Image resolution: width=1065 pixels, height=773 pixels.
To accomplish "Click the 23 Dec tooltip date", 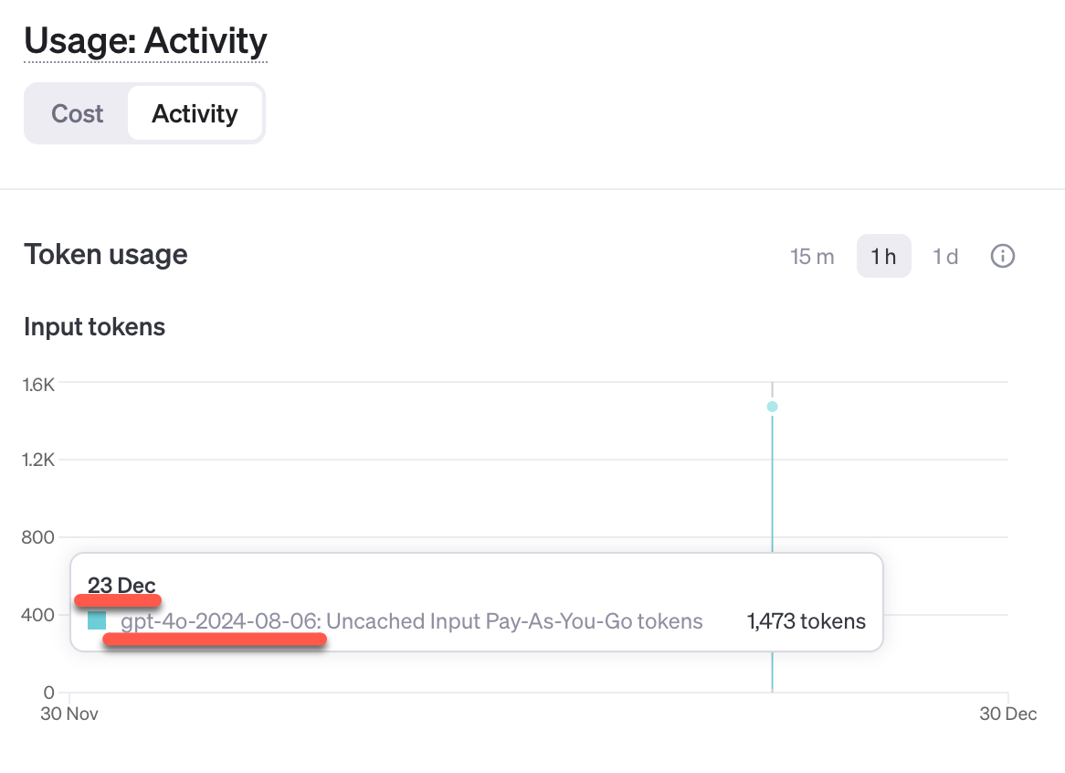I will [x=121, y=586].
